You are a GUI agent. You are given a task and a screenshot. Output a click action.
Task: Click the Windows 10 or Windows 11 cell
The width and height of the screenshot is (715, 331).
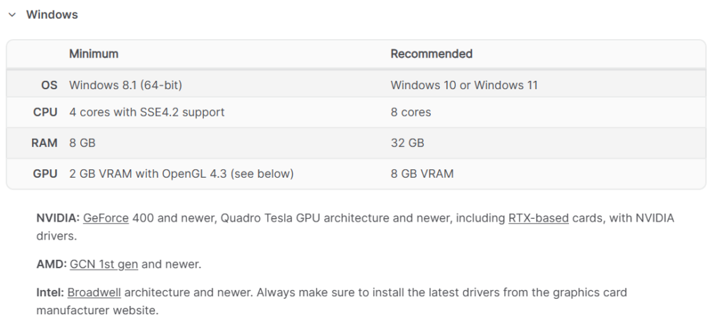464,85
